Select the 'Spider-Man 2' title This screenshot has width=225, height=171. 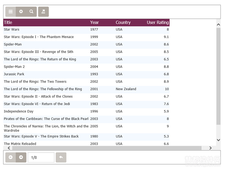point(14,67)
